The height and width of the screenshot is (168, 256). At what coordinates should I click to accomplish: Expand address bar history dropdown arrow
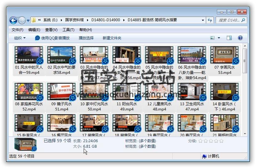pos(203,20)
